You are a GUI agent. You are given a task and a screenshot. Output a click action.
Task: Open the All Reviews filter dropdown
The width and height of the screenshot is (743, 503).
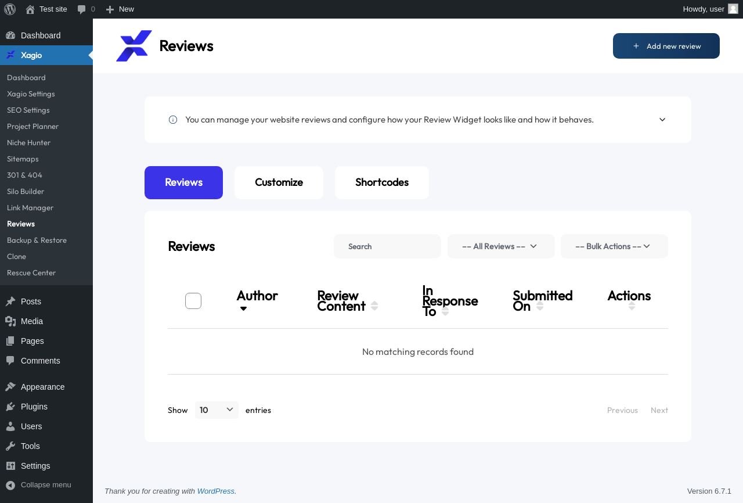click(501, 246)
